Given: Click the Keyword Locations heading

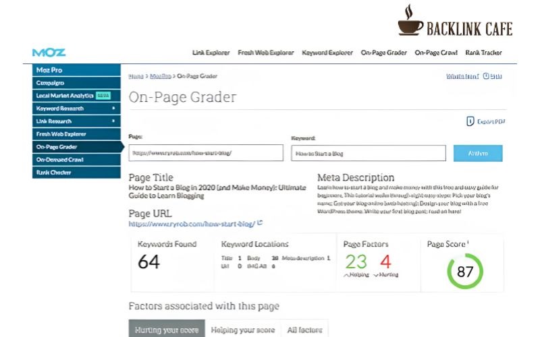Looking at the screenshot, I should click(x=254, y=244).
